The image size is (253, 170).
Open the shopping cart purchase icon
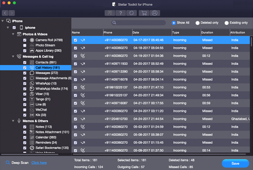pos(144,13)
